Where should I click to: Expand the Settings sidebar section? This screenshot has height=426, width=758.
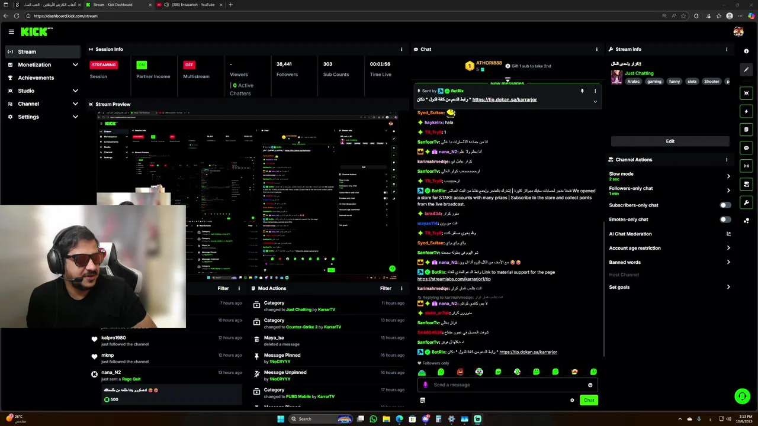tap(43, 117)
